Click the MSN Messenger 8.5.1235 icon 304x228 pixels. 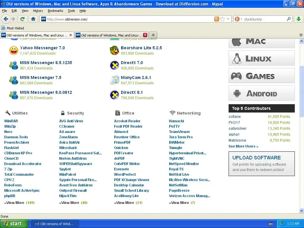[x=14, y=65]
